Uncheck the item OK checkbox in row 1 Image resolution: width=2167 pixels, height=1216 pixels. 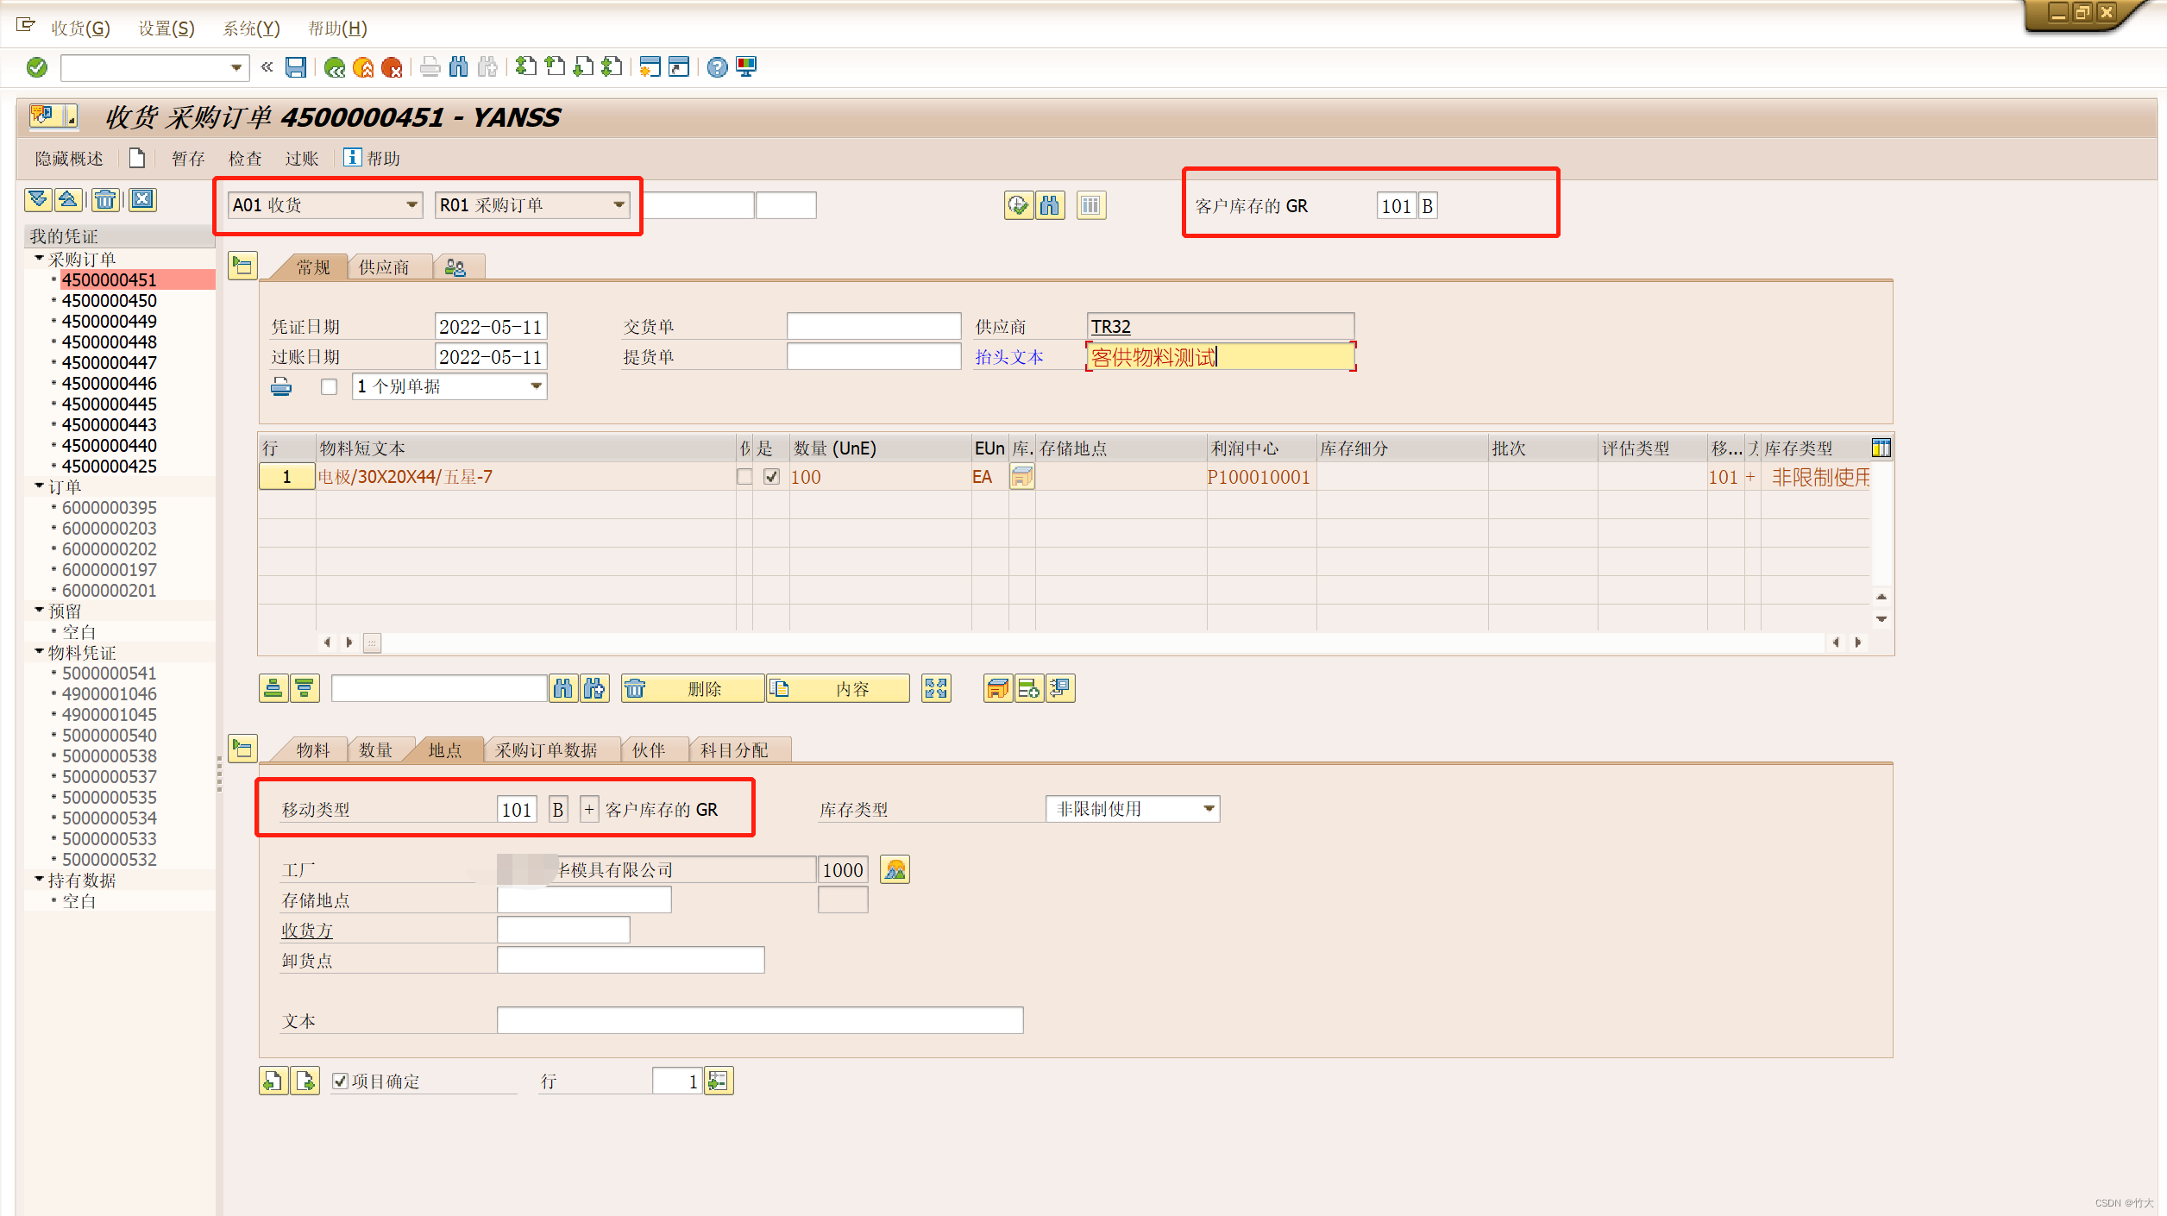click(x=771, y=477)
